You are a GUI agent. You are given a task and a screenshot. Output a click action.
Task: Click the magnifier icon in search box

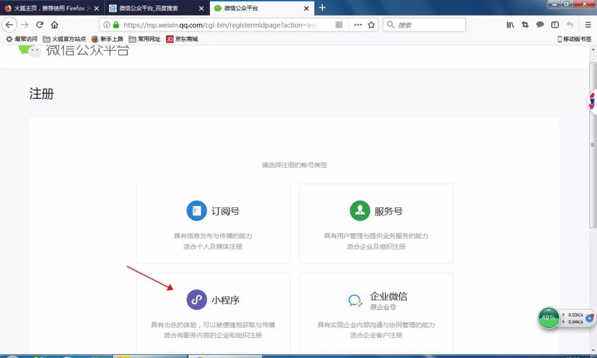coord(390,25)
